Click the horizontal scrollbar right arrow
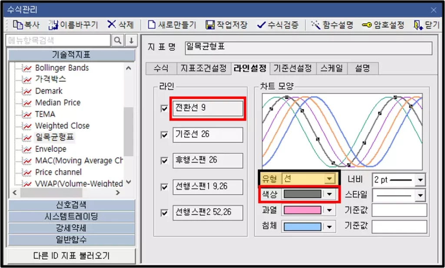Screen dimensions: 445x268 click(118, 193)
